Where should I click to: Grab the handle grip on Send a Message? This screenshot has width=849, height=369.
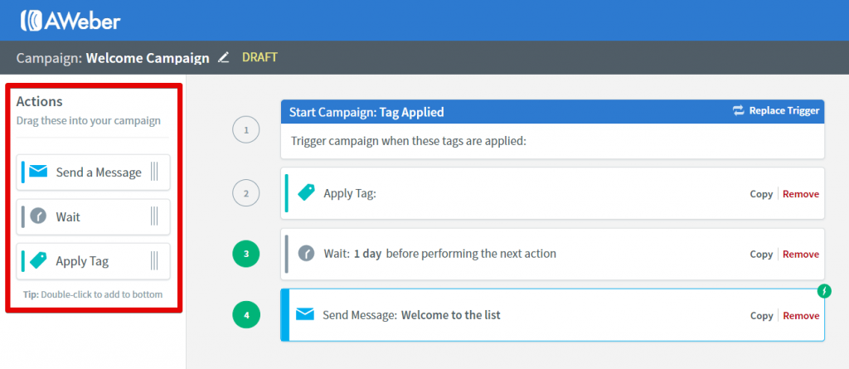[x=154, y=172]
